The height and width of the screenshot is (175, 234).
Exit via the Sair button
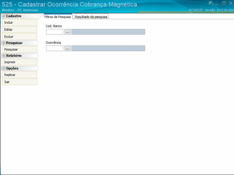[19, 82]
